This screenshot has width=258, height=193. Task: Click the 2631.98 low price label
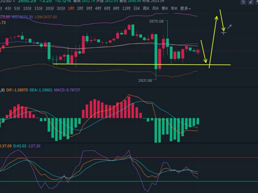coord(145,81)
